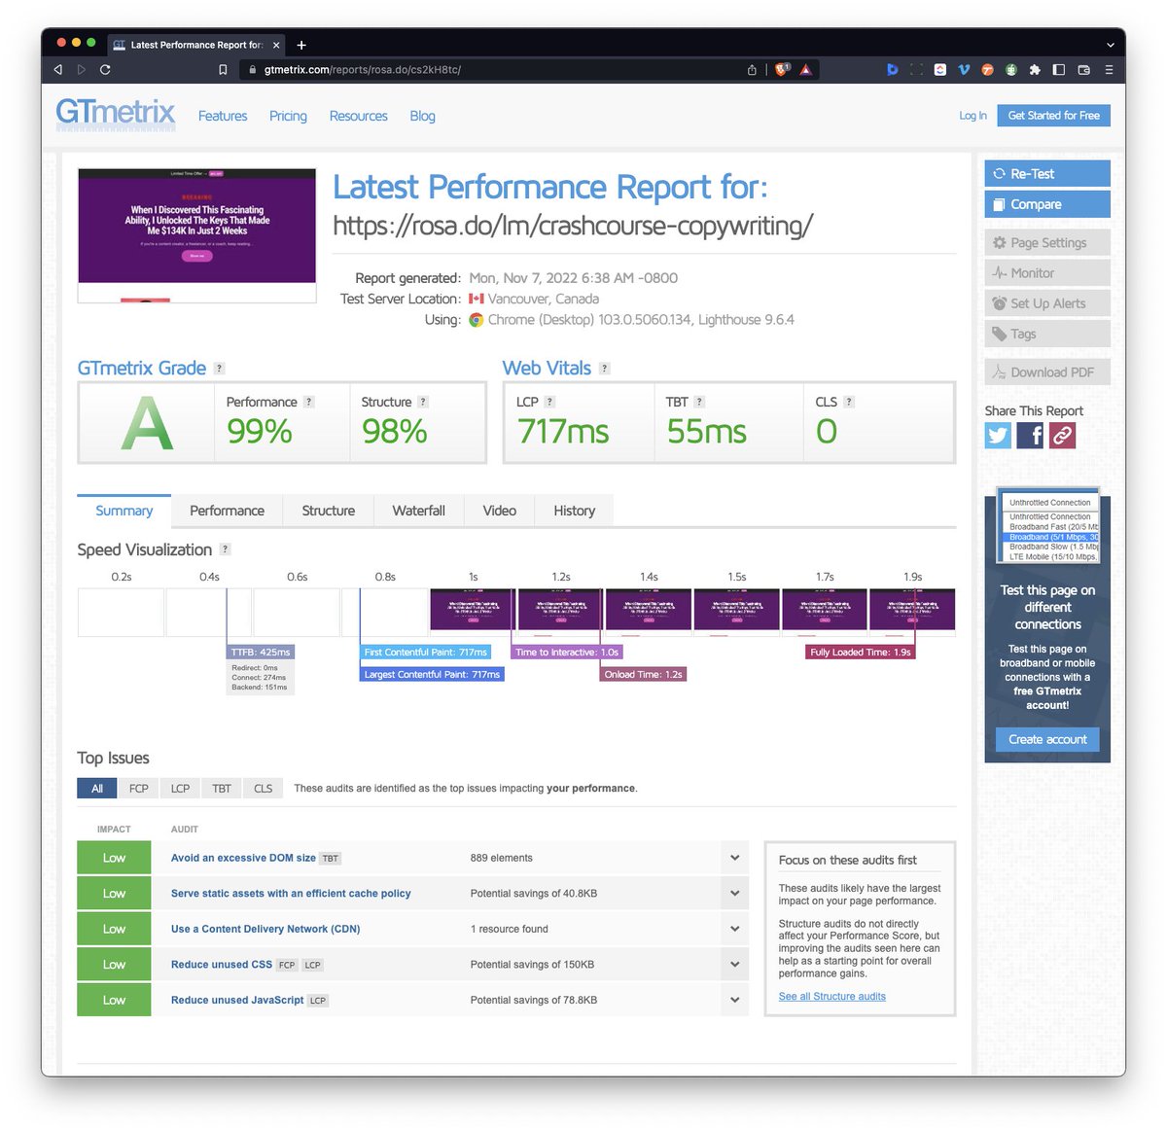This screenshot has width=1167, height=1131.
Task: Click the Log In link
Action: (972, 116)
